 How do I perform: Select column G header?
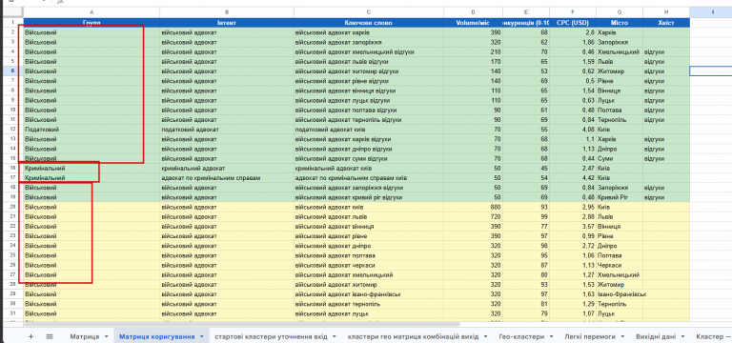(620, 12)
